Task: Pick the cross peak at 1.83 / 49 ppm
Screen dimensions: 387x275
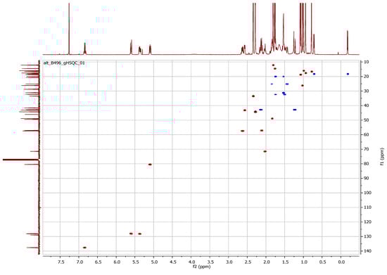Action: (x=272, y=119)
